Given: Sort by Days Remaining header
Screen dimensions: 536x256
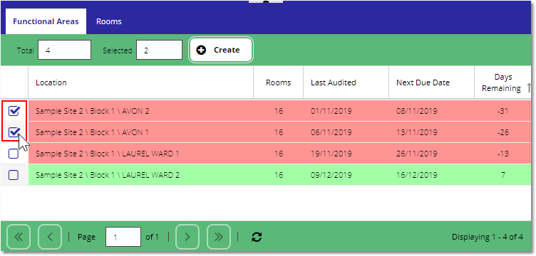Looking at the screenshot, I should pos(502,82).
